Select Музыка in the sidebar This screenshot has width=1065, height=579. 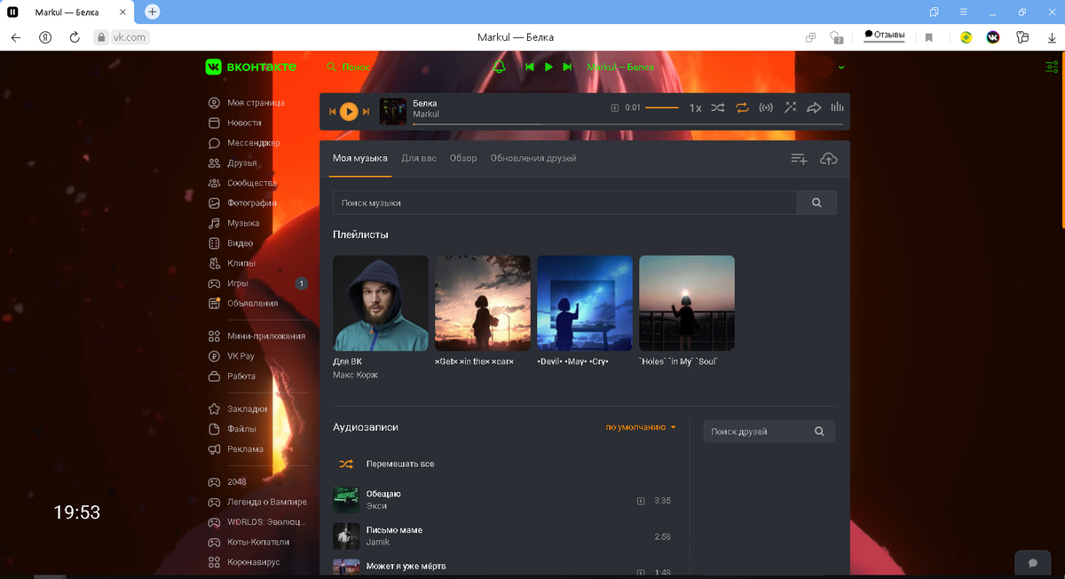(x=233, y=223)
